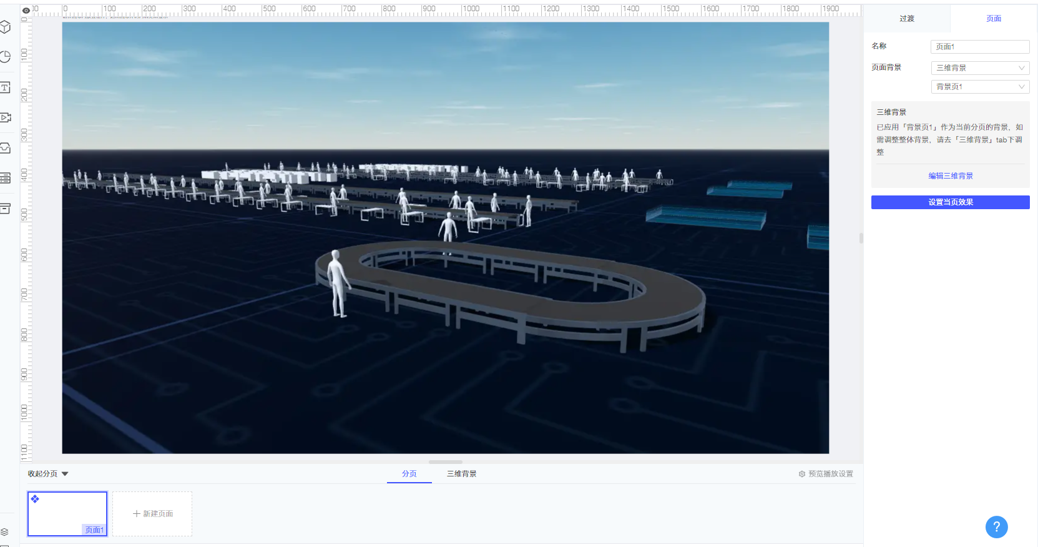The width and height of the screenshot is (1038, 547).
Task: Open the list/table component icon
Action: pyautogui.click(x=6, y=178)
